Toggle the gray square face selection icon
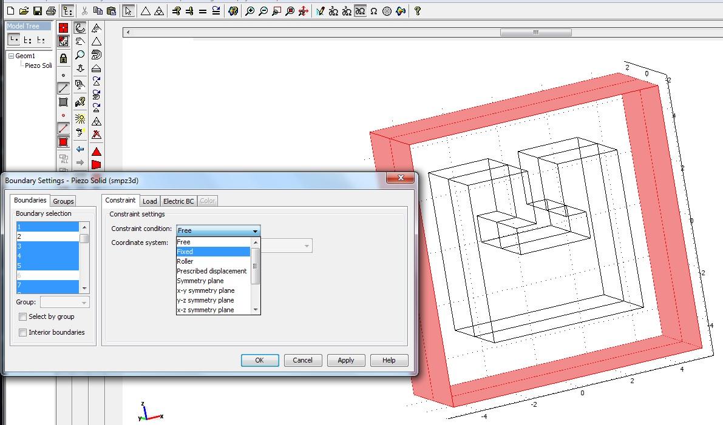The height and width of the screenshot is (425, 723). pos(64,102)
